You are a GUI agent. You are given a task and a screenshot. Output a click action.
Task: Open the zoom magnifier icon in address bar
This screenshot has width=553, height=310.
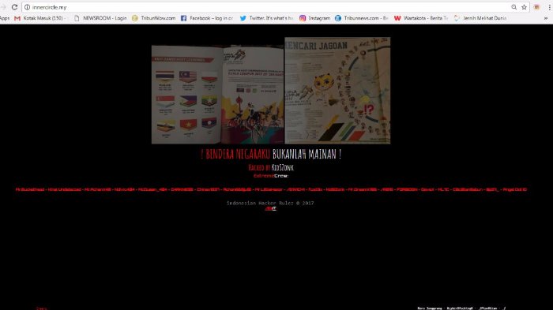[x=513, y=7]
